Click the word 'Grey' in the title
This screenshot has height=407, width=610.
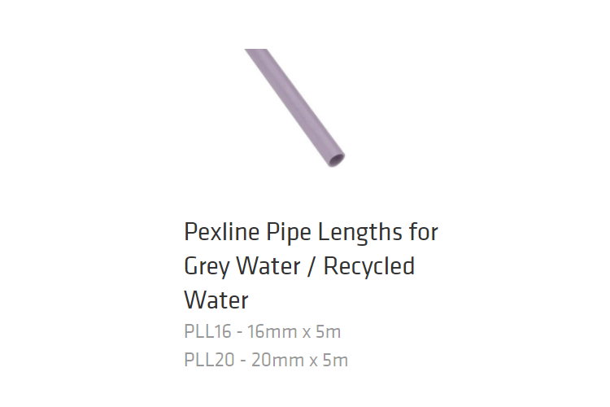[x=207, y=267]
